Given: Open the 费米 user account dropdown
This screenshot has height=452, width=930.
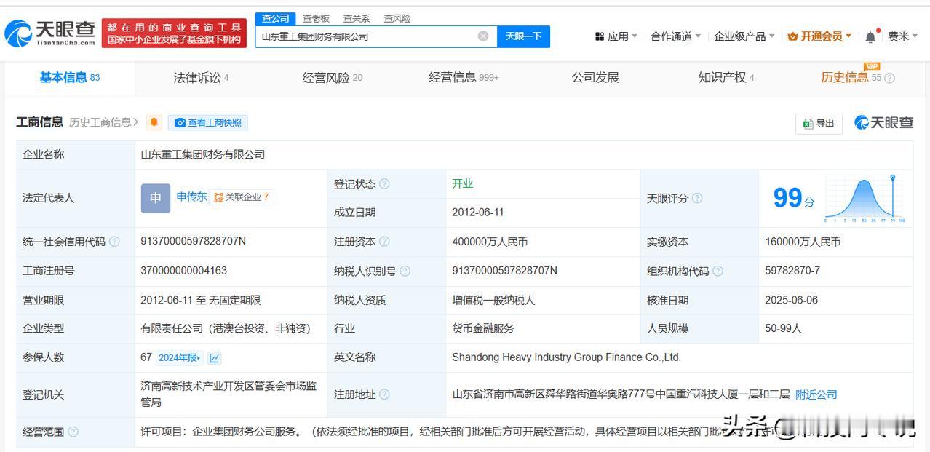Looking at the screenshot, I should tap(902, 36).
